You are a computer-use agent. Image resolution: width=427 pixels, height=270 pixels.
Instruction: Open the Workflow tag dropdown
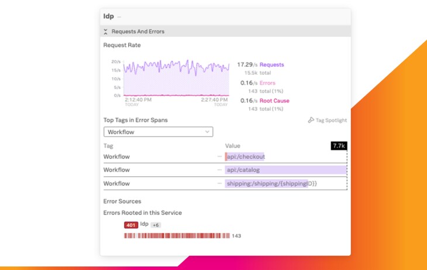pos(158,132)
